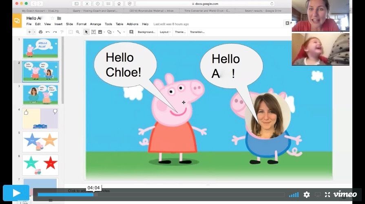The width and height of the screenshot is (365, 204).
Task: Select the Zoom magnifier tool
Action: click(x=78, y=32)
